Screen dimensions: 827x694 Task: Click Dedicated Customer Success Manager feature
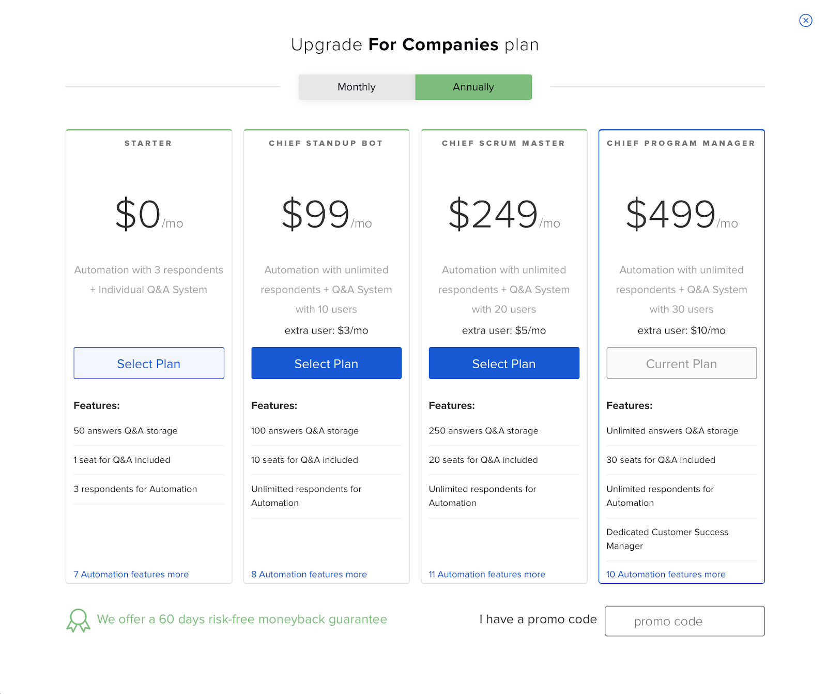click(667, 539)
